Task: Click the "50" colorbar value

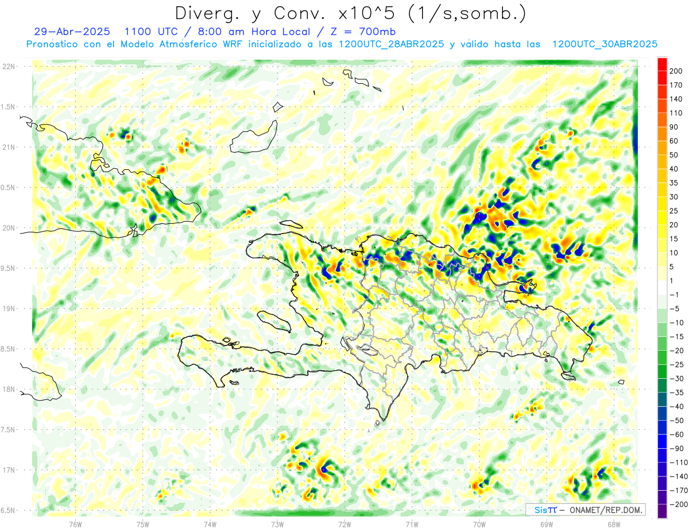Action: 675,155
